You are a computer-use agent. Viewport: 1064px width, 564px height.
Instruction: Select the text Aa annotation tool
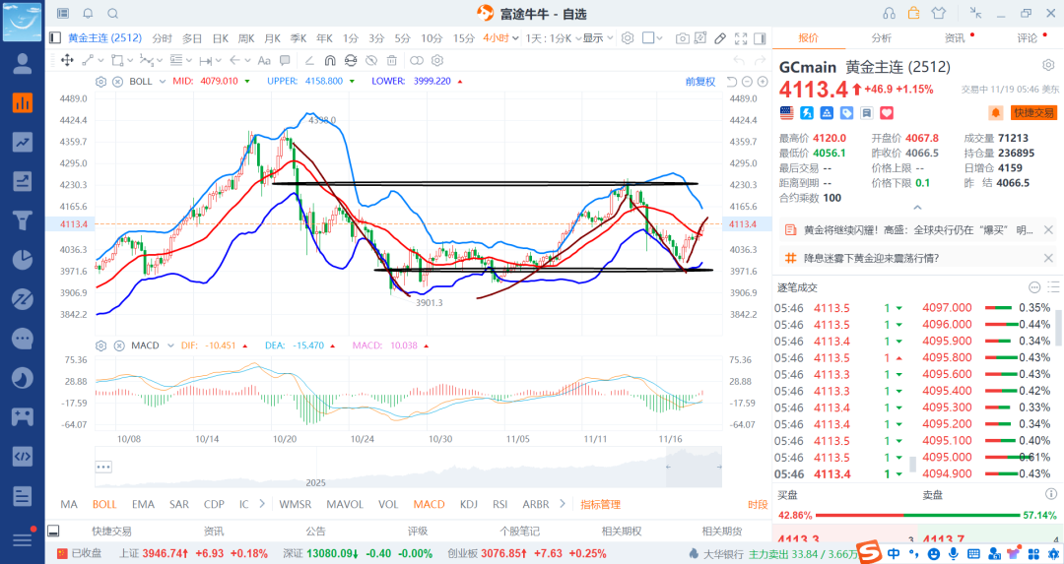(x=264, y=60)
